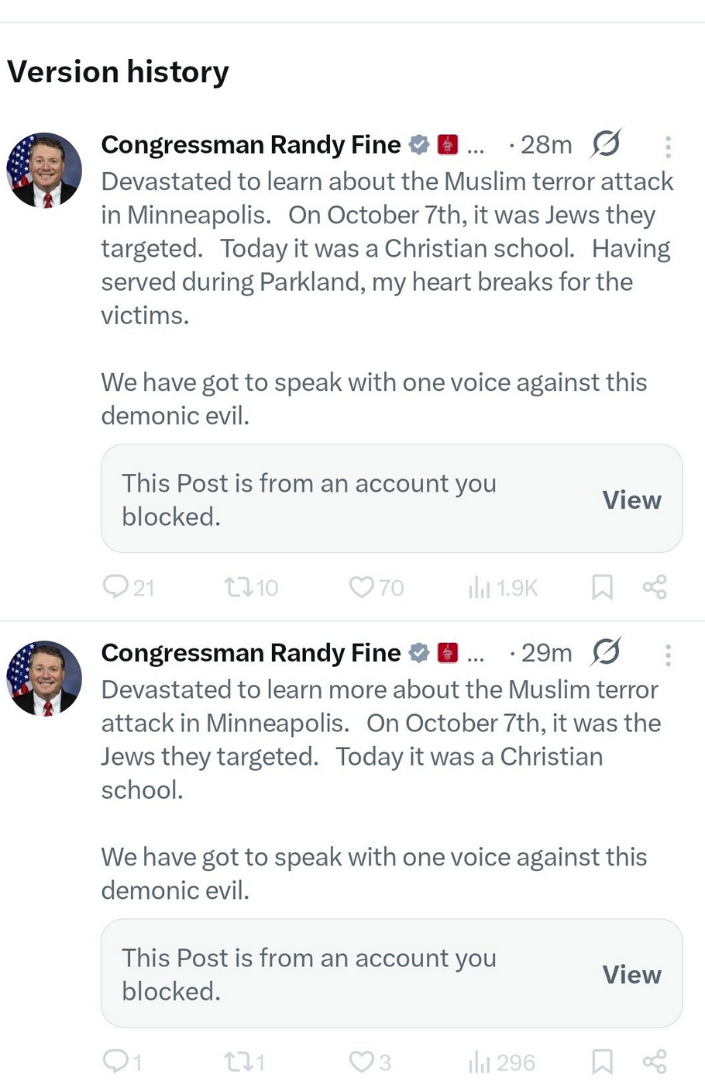Click the slashed-circle icon beside 28m
This screenshot has height=1085, width=705.
tap(606, 144)
